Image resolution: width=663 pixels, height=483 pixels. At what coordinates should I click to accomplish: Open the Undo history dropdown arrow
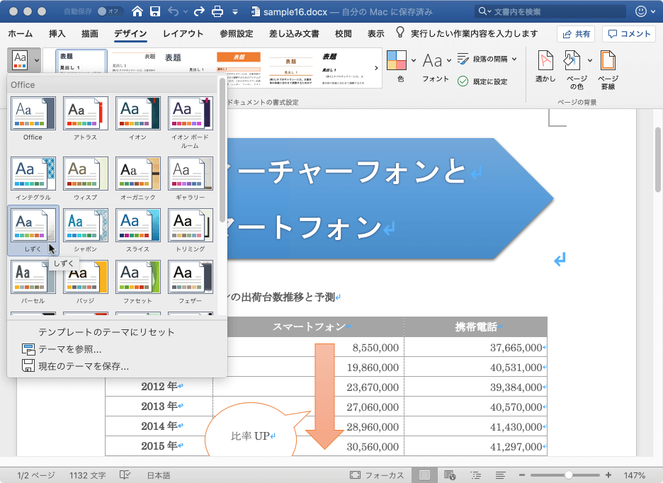(x=185, y=12)
